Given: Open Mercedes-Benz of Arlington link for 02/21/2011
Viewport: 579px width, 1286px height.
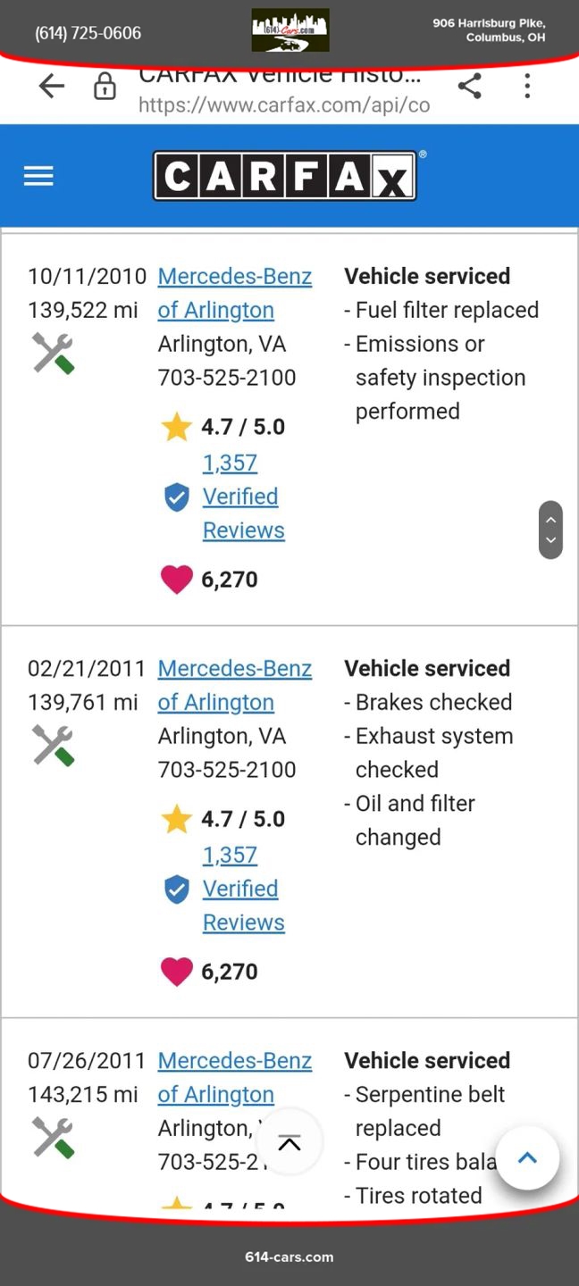Looking at the screenshot, I should [234, 685].
